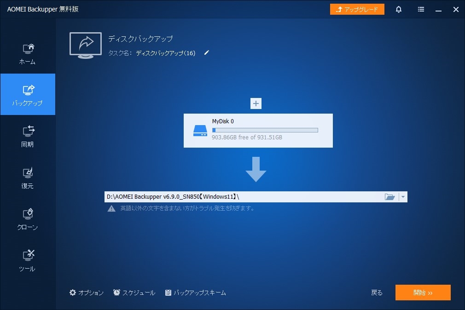465x310 pixels.
Task: Click the アップグレード button
Action: [357, 9]
